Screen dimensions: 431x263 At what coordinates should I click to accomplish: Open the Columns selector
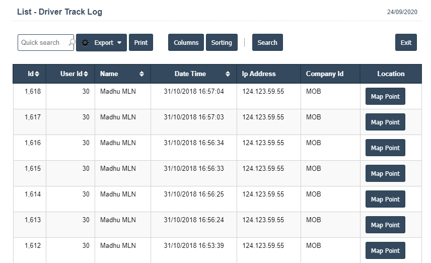coord(186,43)
